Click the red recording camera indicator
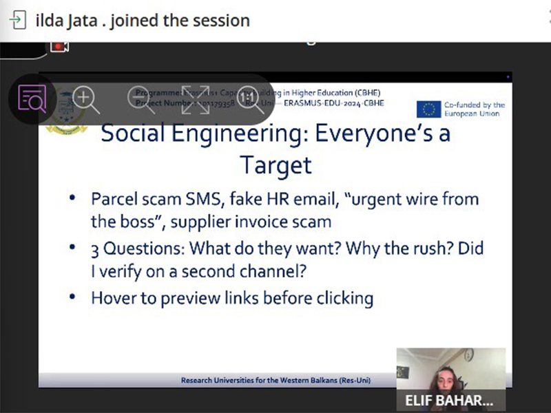Image resolution: width=551 pixels, height=413 pixels. (x=60, y=46)
